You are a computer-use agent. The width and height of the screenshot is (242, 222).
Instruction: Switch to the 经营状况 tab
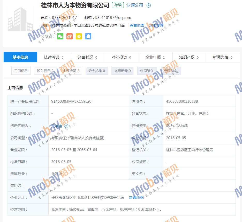(x=88, y=57)
